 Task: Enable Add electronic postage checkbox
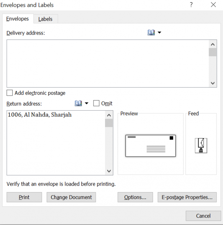coord(10,93)
